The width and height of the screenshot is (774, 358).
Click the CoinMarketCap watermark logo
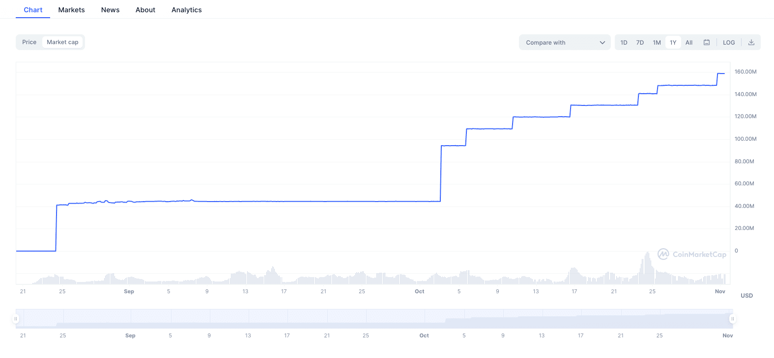click(x=692, y=254)
